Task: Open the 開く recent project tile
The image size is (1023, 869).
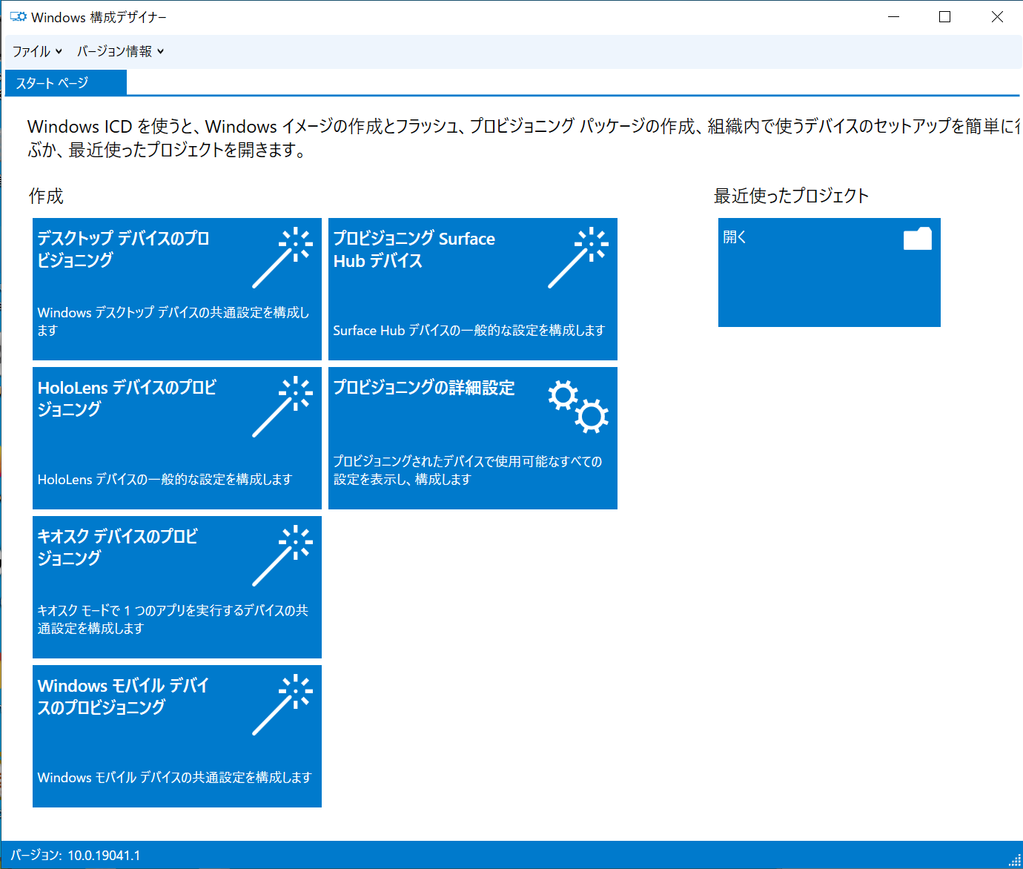Action: 830,272
